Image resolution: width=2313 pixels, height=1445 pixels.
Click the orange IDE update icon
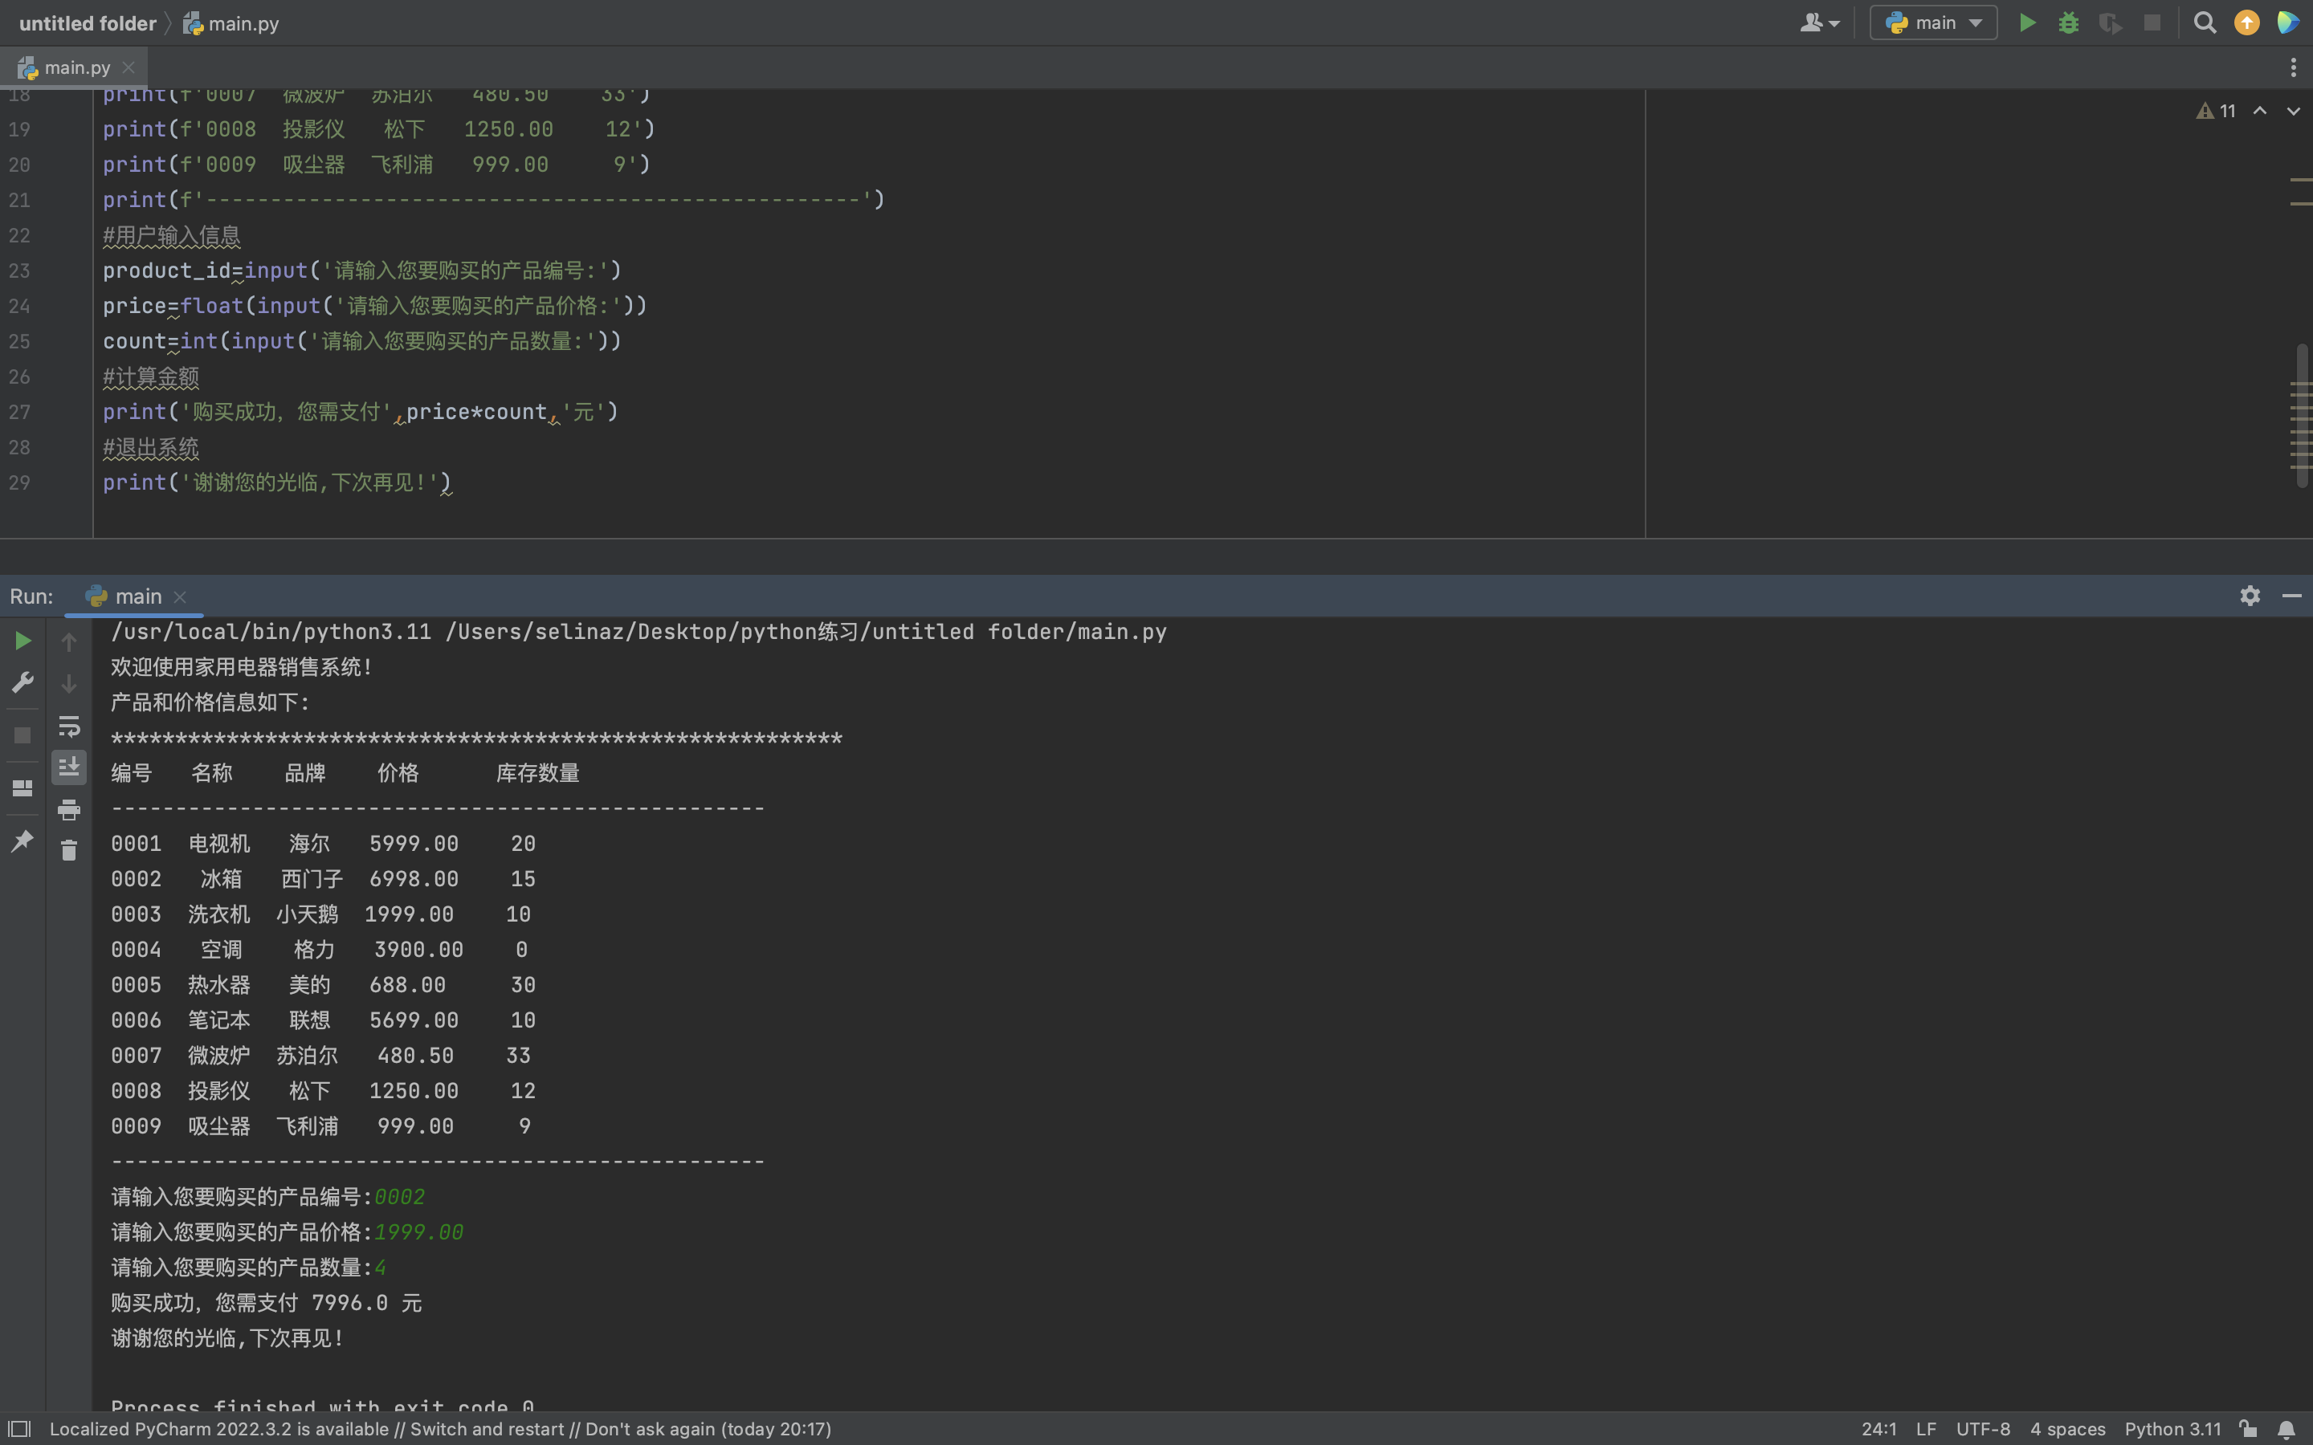pos(2246,23)
